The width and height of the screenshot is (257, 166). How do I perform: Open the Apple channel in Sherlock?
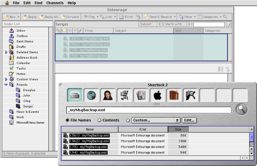tap(158, 95)
